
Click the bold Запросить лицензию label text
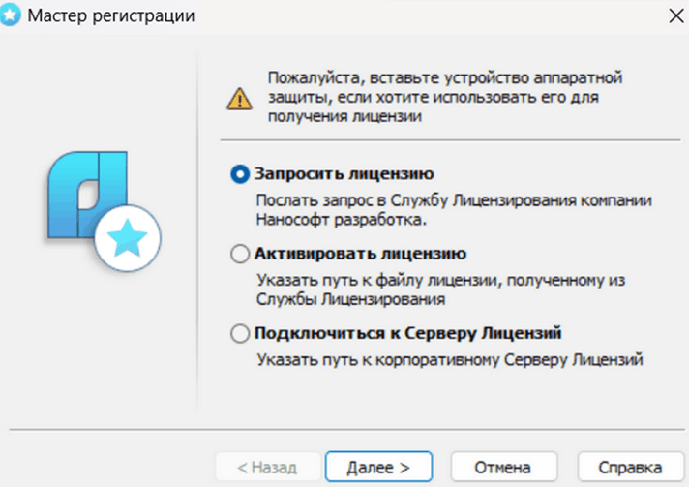pyautogui.click(x=344, y=174)
